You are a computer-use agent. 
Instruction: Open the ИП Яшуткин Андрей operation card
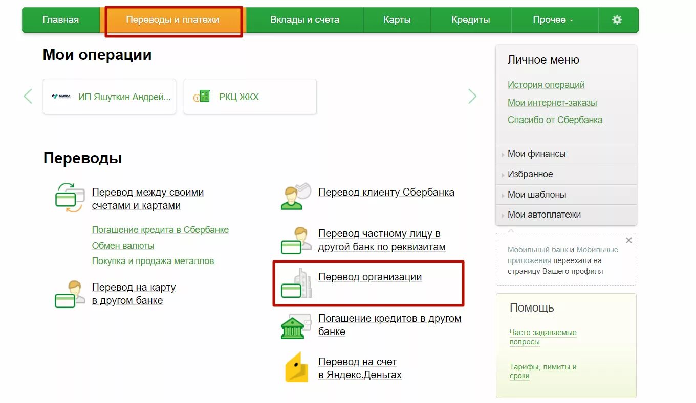tap(110, 97)
